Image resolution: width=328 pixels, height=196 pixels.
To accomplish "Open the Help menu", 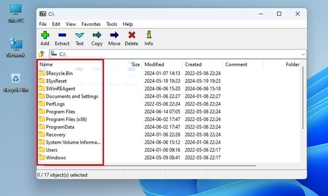I will (x=127, y=24).
